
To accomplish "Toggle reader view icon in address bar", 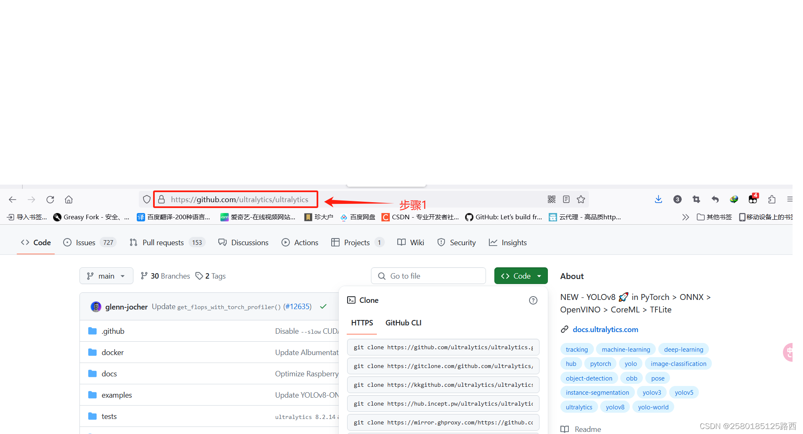I will click(x=566, y=199).
